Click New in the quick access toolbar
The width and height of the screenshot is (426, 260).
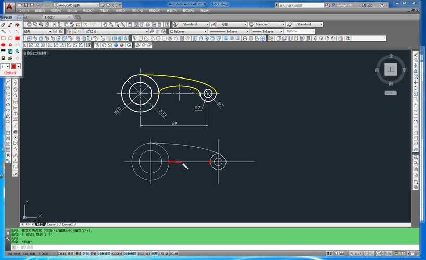20,5
